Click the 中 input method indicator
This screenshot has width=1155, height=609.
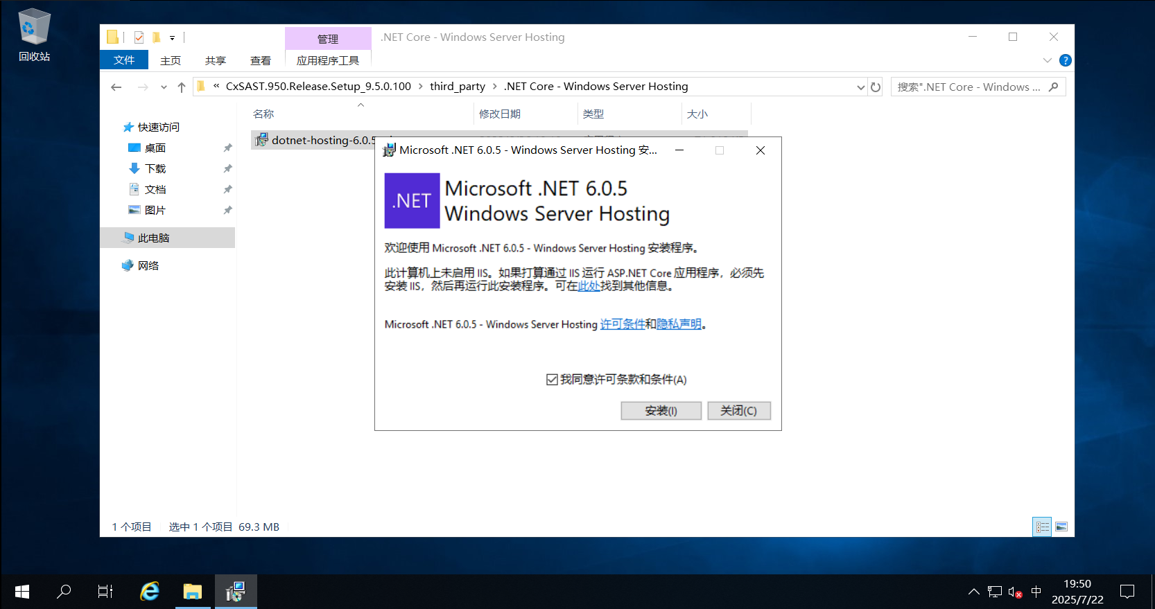(x=1036, y=592)
